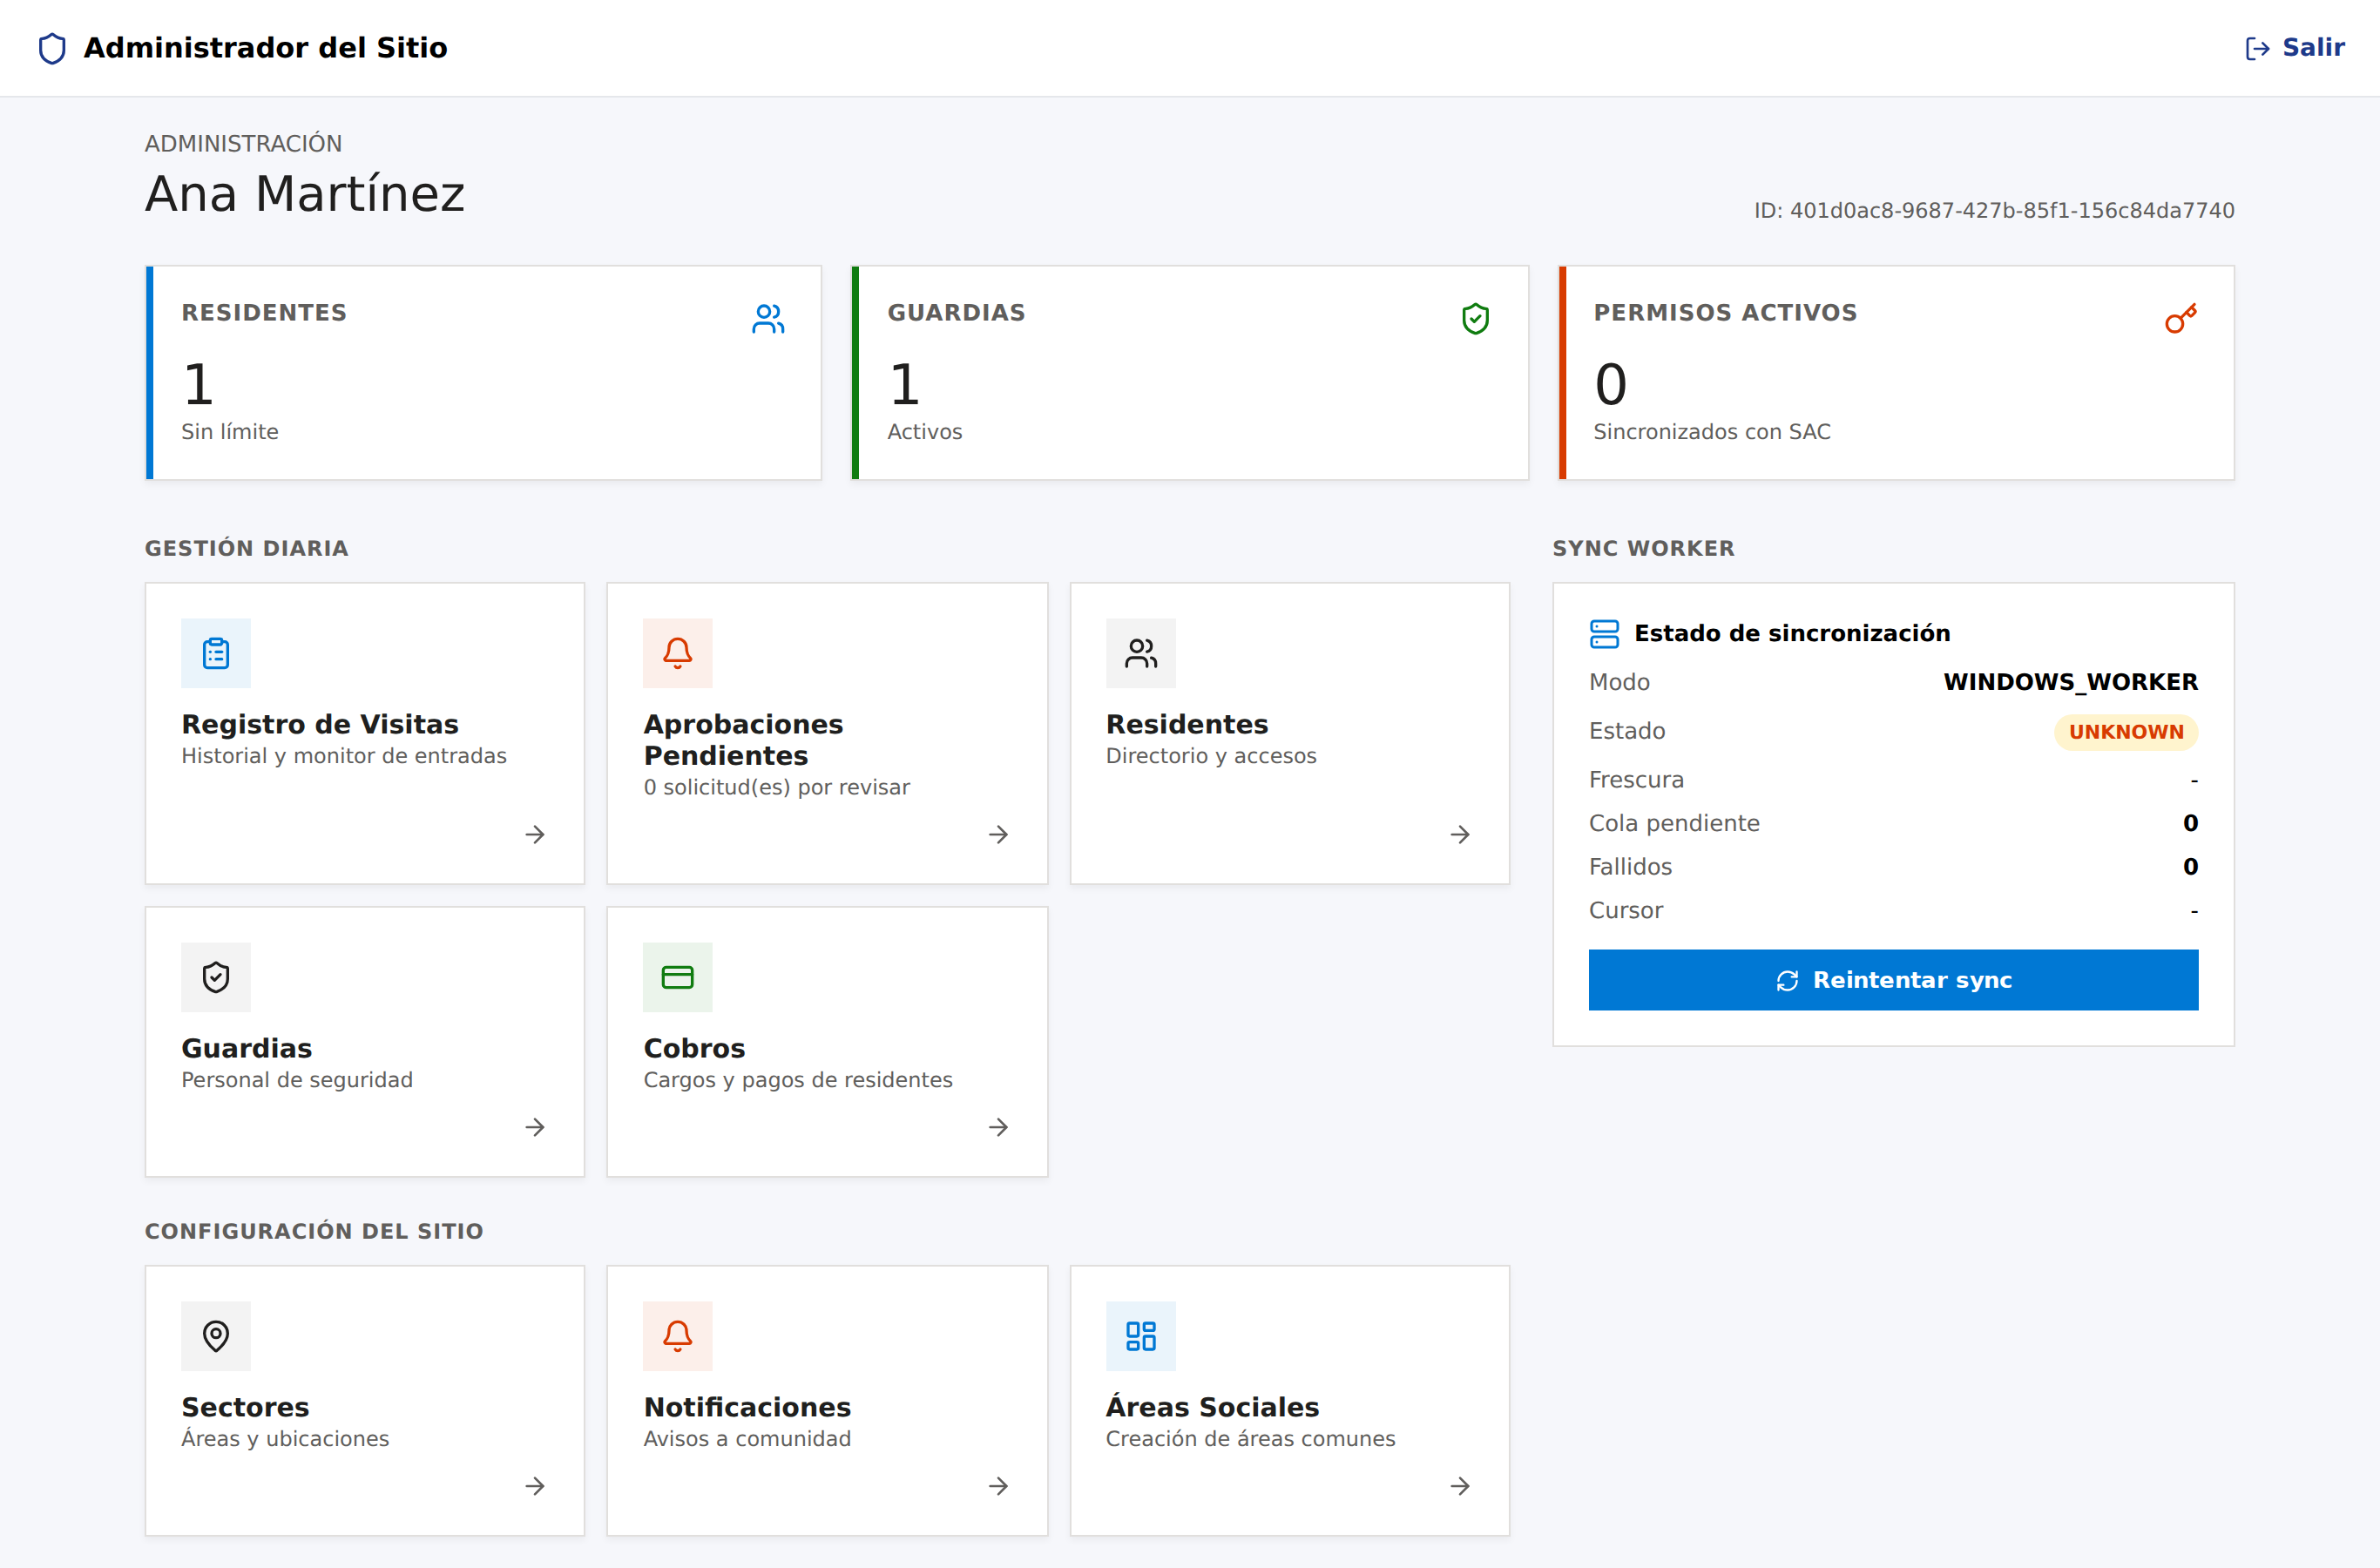Click the grid icon on Áreas Sociales
Viewport: 2380px width, 1568px height.
pos(1141,1336)
